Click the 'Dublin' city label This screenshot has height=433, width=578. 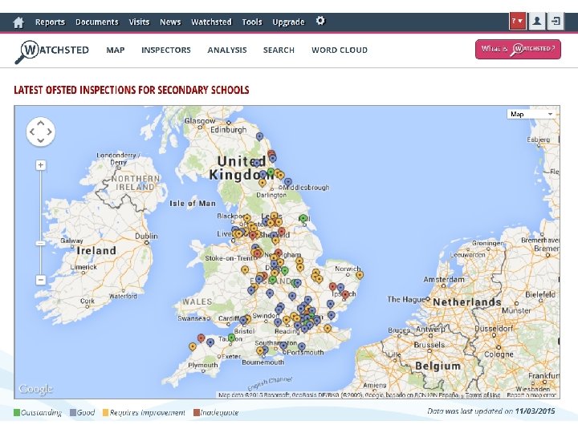pos(146,236)
